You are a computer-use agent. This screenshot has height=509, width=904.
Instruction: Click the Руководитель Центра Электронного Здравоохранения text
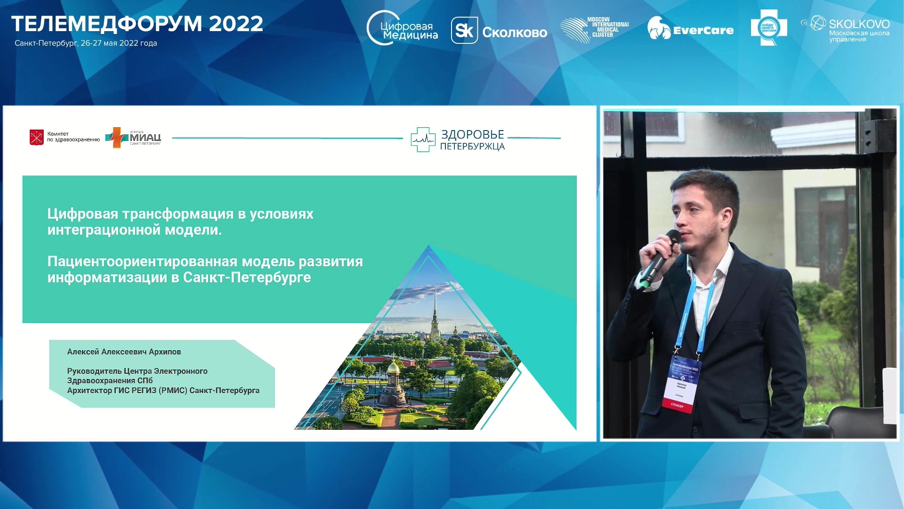point(137,376)
